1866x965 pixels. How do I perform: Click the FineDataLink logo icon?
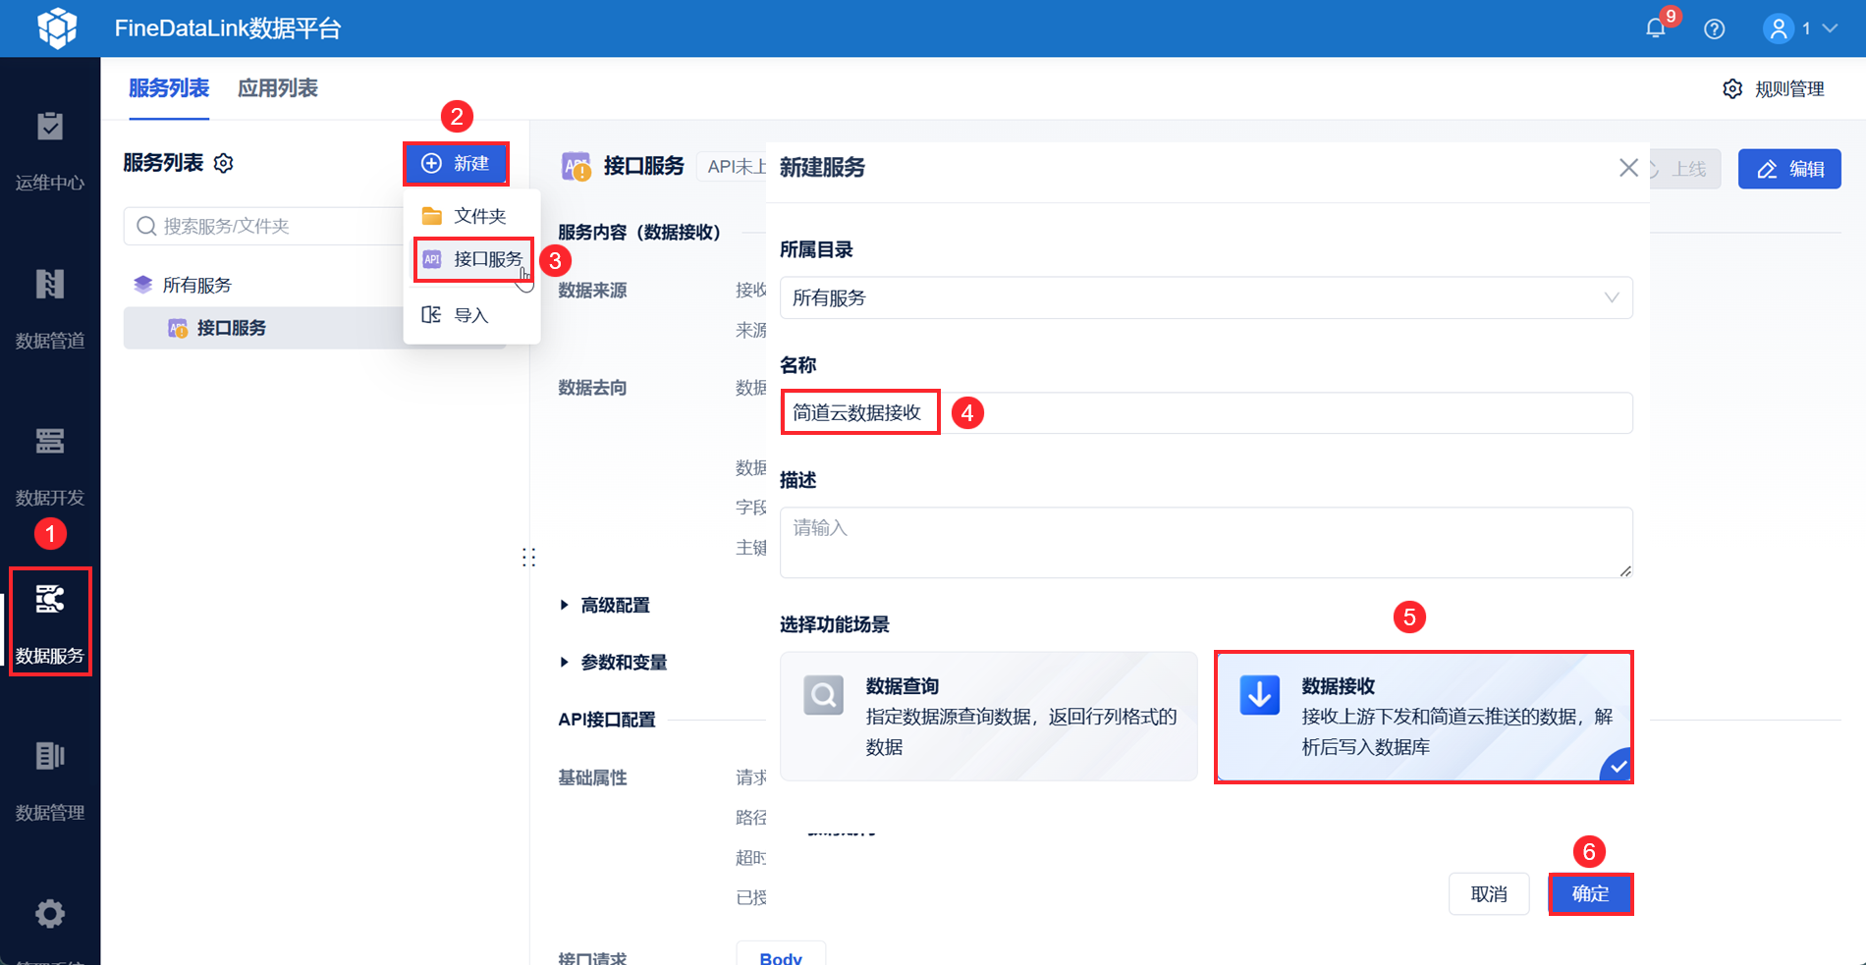tap(57, 27)
